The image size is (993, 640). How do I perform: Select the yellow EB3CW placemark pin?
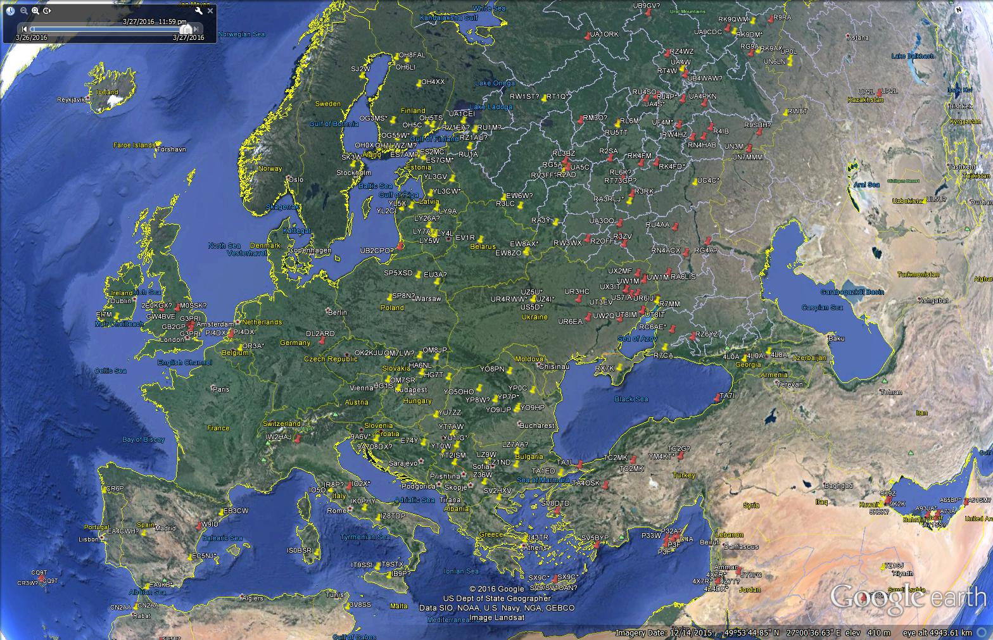pos(220,513)
